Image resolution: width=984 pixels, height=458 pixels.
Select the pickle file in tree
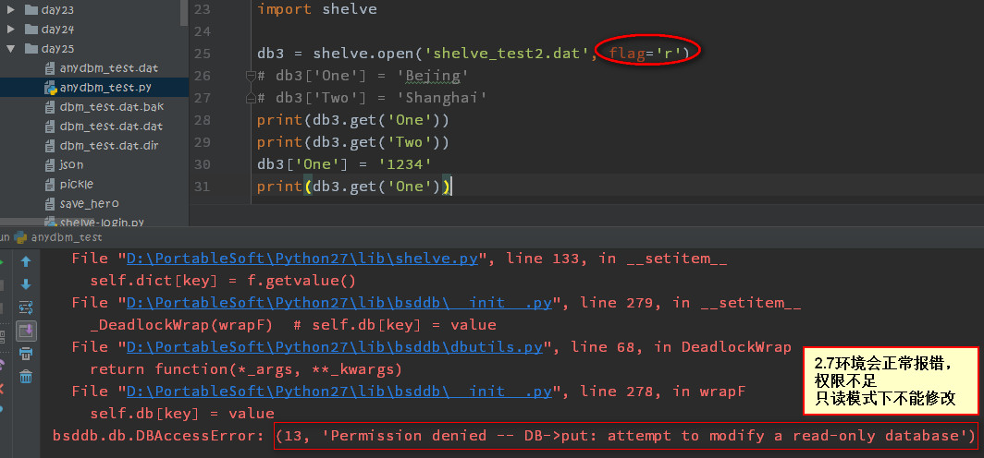point(69,184)
